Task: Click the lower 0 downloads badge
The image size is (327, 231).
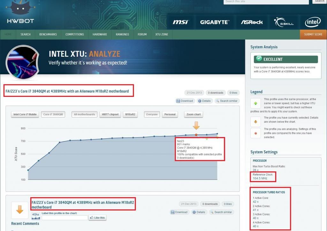Action: (210, 204)
